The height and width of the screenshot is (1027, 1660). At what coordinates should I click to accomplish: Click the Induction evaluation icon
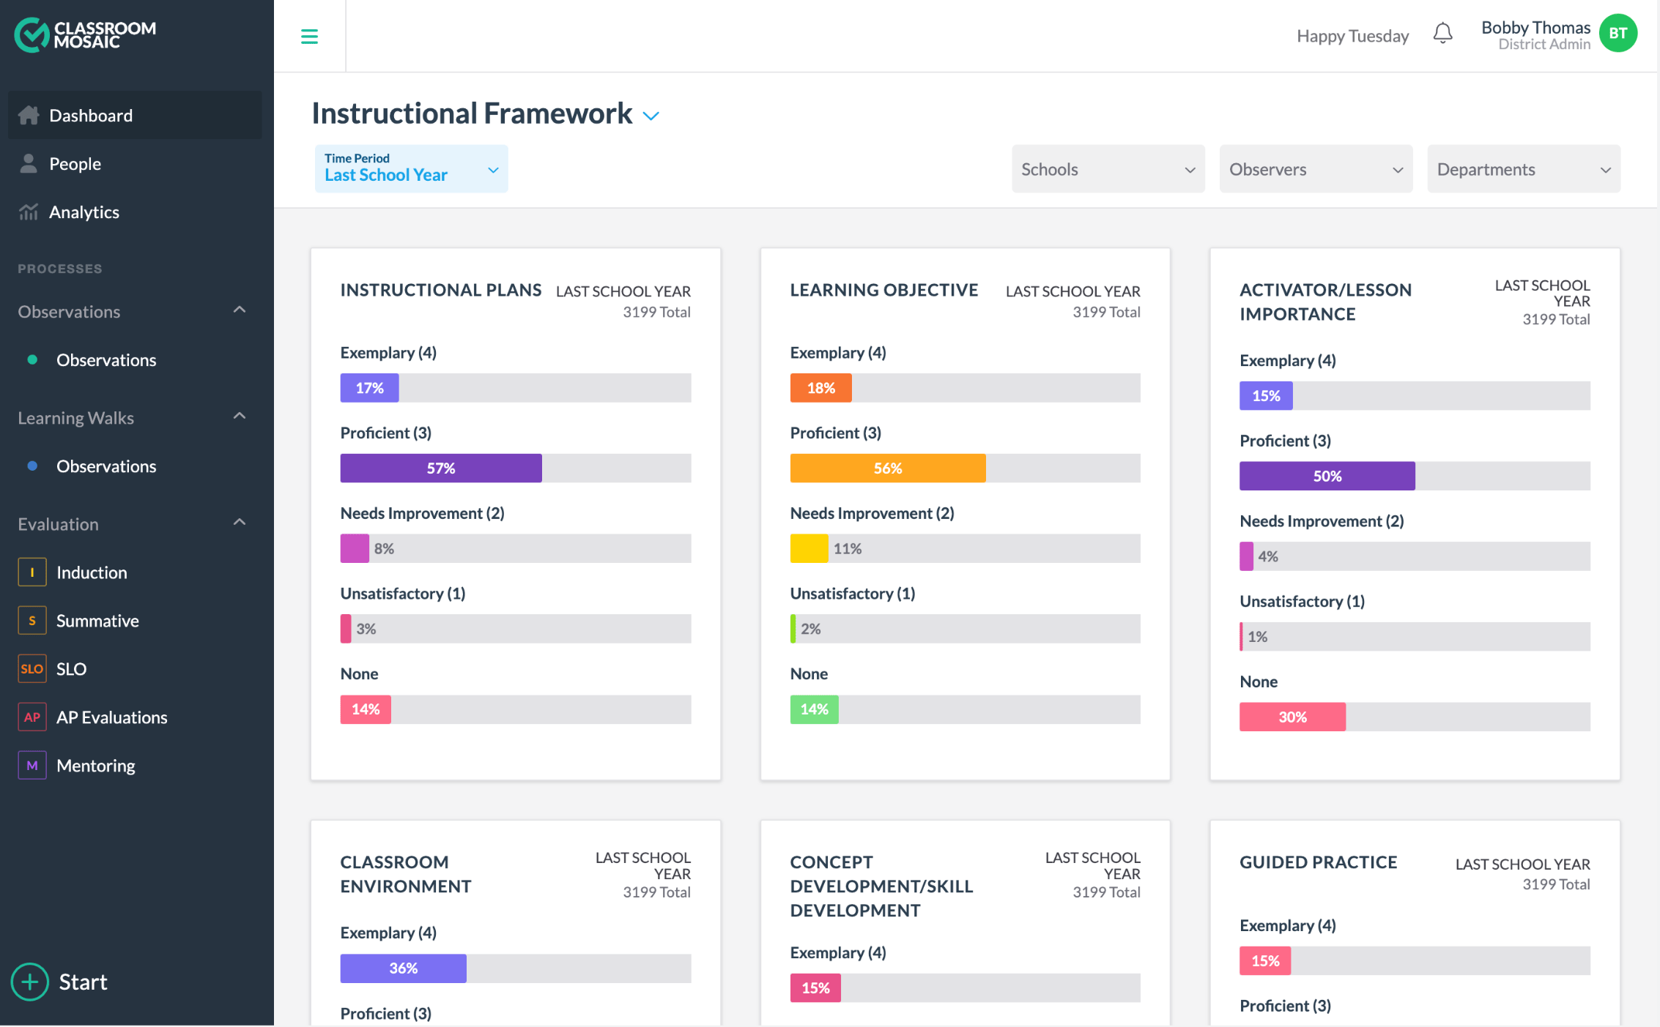pyautogui.click(x=32, y=572)
